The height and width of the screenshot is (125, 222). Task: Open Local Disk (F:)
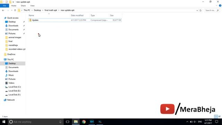[x=15, y=95]
